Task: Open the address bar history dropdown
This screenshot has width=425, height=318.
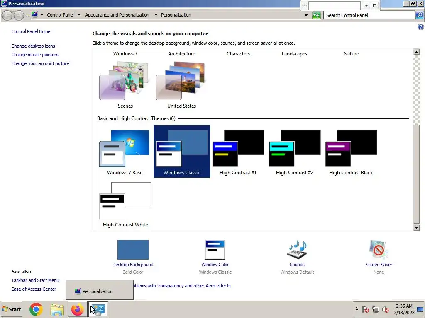Action: 306,15
